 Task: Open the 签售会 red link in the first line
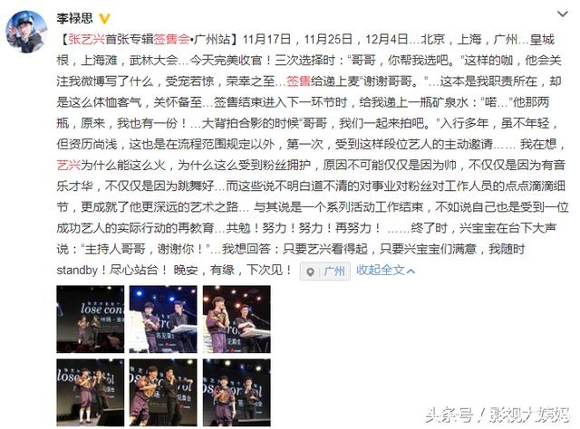pyautogui.click(x=171, y=39)
